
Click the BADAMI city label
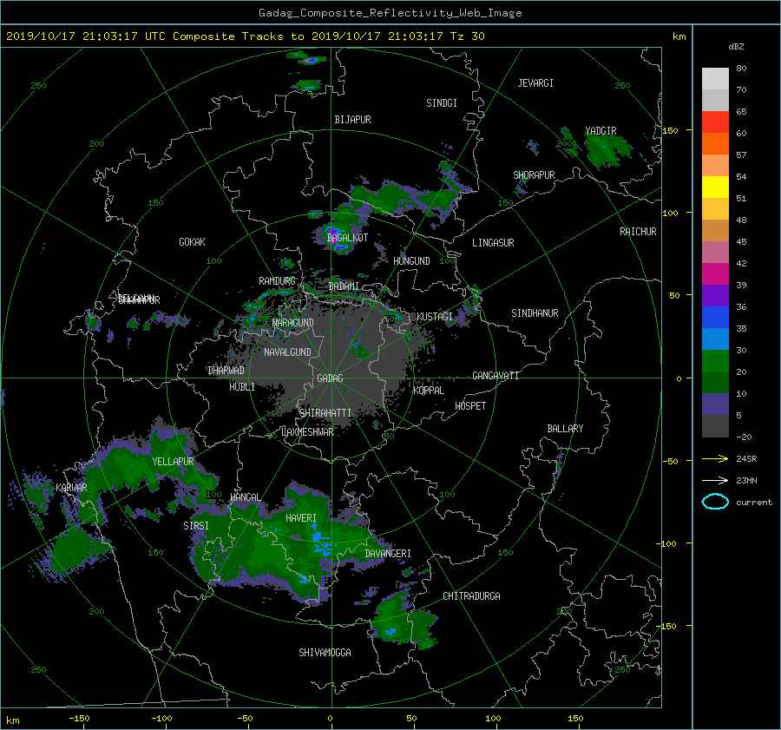(344, 286)
